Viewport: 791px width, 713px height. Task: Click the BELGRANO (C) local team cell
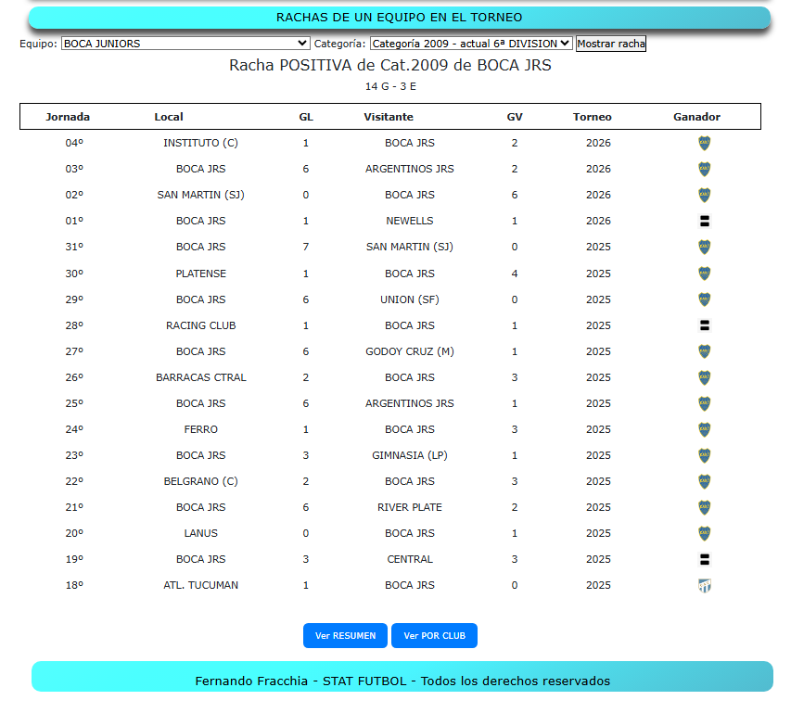(201, 481)
